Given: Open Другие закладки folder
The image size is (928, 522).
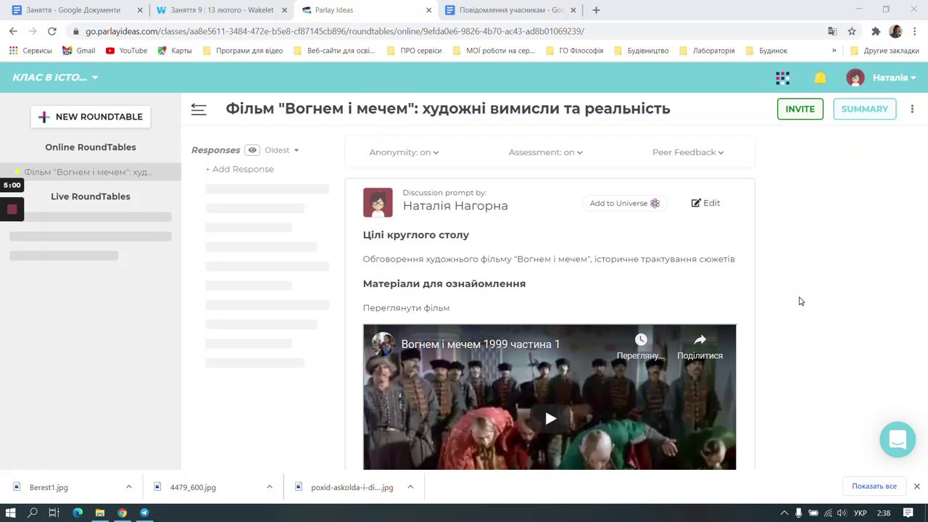Looking at the screenshot, I should point(884,51).
